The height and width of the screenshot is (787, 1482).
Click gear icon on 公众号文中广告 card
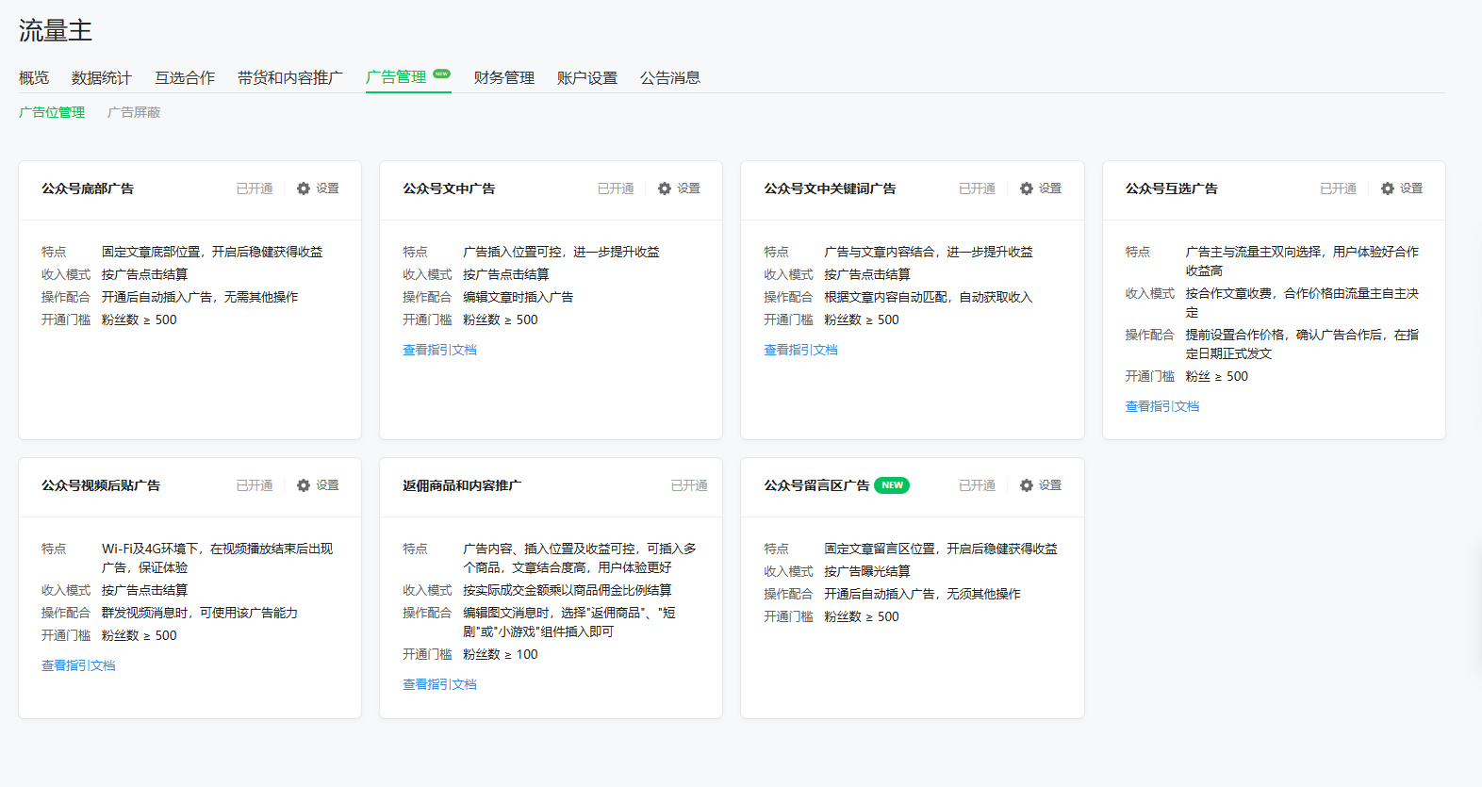[x=665, y=189]
